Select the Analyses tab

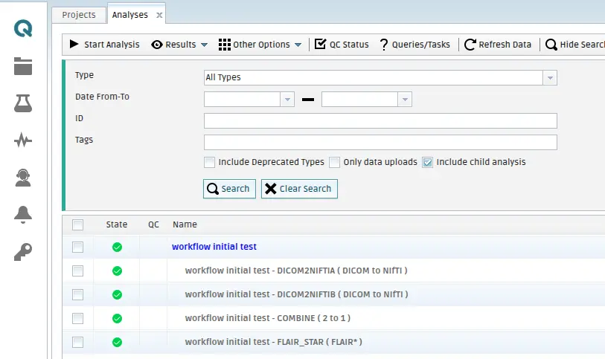130,15
